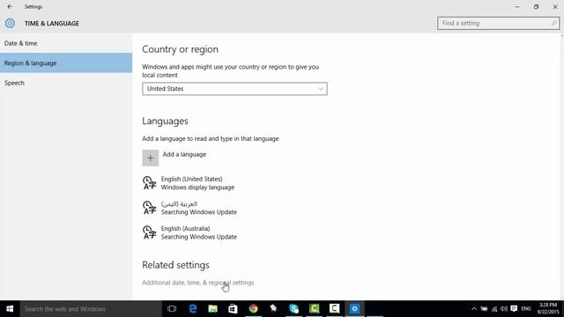
Task: Click the Find a setting search box
Action: point(498,24)
